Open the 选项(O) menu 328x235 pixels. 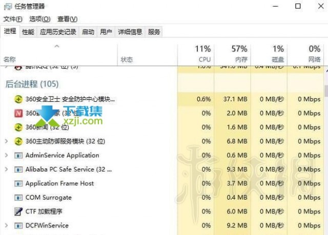click(x=40, y=19)
